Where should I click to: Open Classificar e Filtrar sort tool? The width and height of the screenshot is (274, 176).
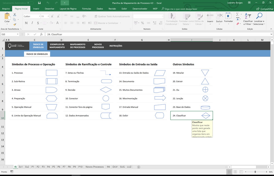(248, 19)
